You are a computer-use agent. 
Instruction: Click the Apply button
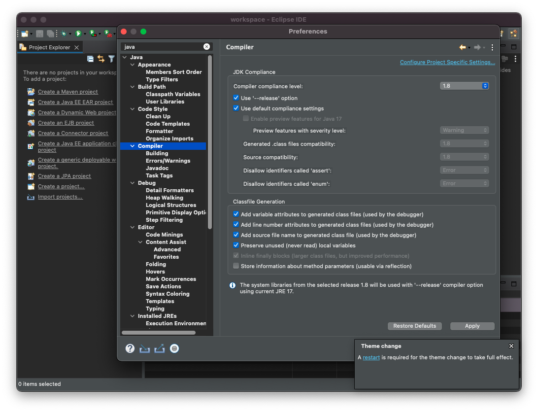(x=472, y=326)
